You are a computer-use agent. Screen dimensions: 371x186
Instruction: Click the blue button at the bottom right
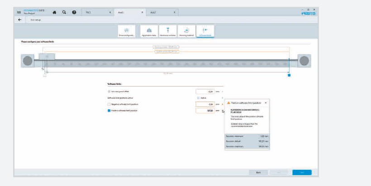[x=302, y=172]
